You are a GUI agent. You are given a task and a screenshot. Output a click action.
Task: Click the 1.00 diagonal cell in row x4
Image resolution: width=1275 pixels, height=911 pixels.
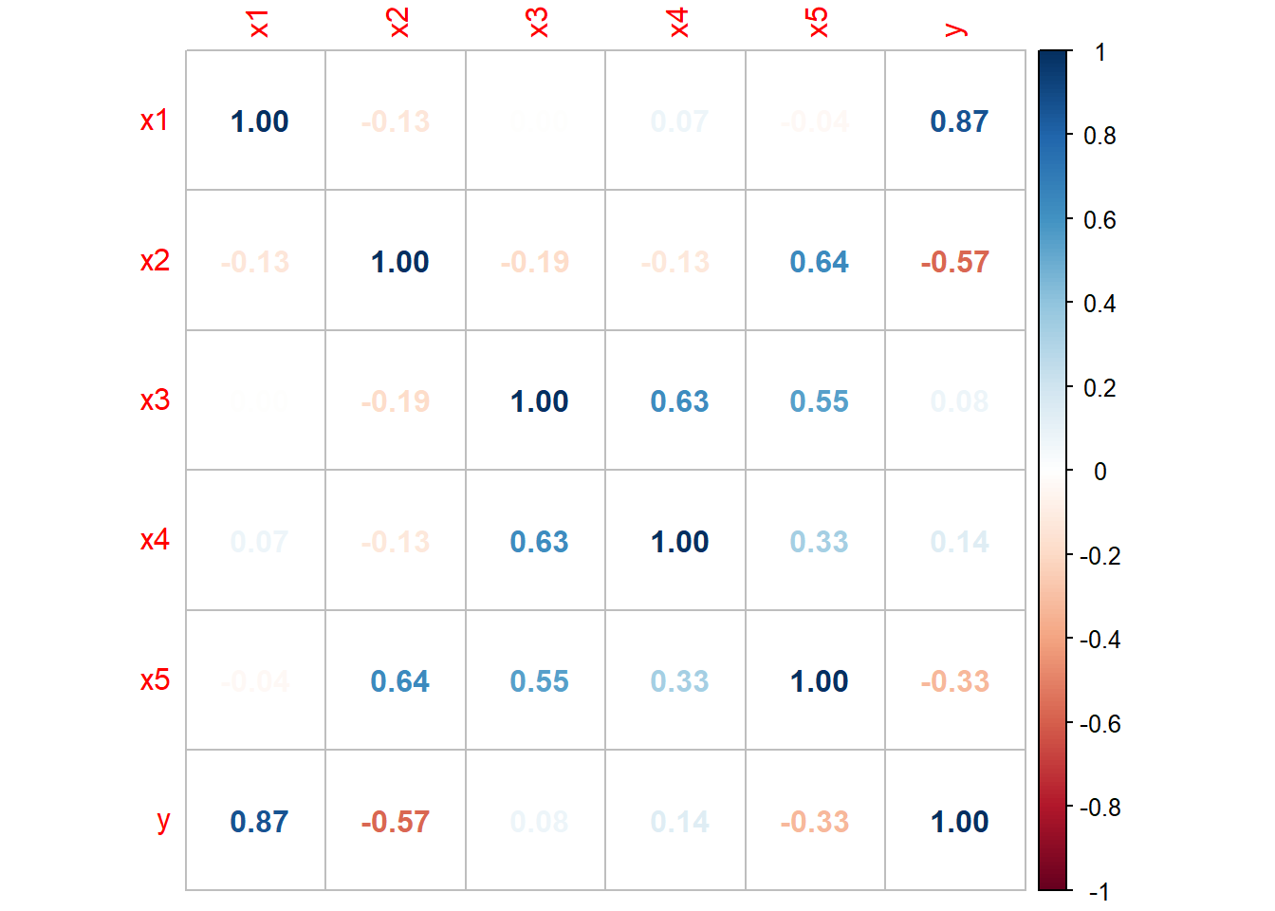click(x=679, y=542)
